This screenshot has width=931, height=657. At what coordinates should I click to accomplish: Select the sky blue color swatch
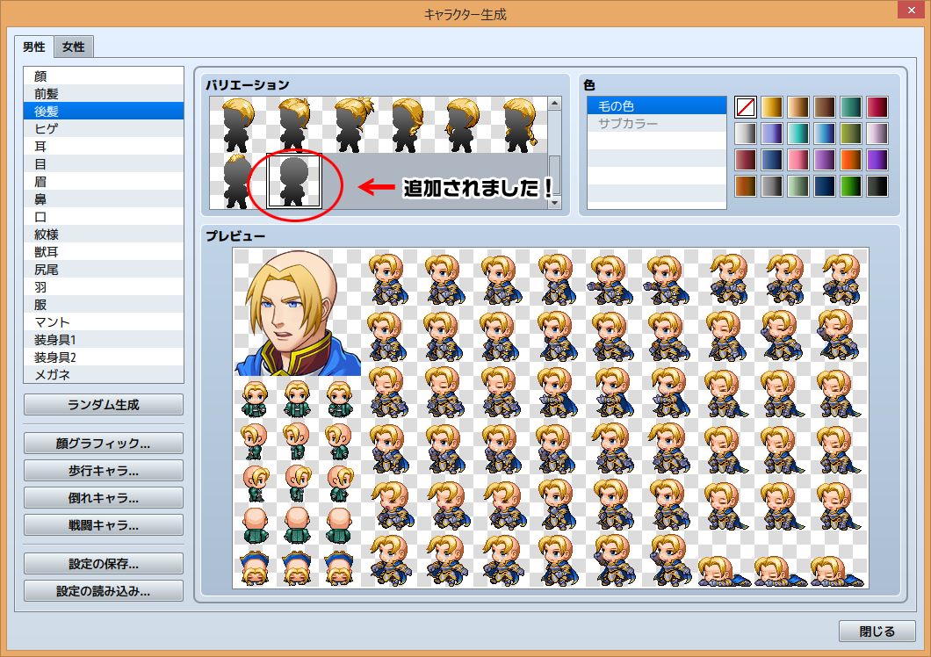click(824, 134)
